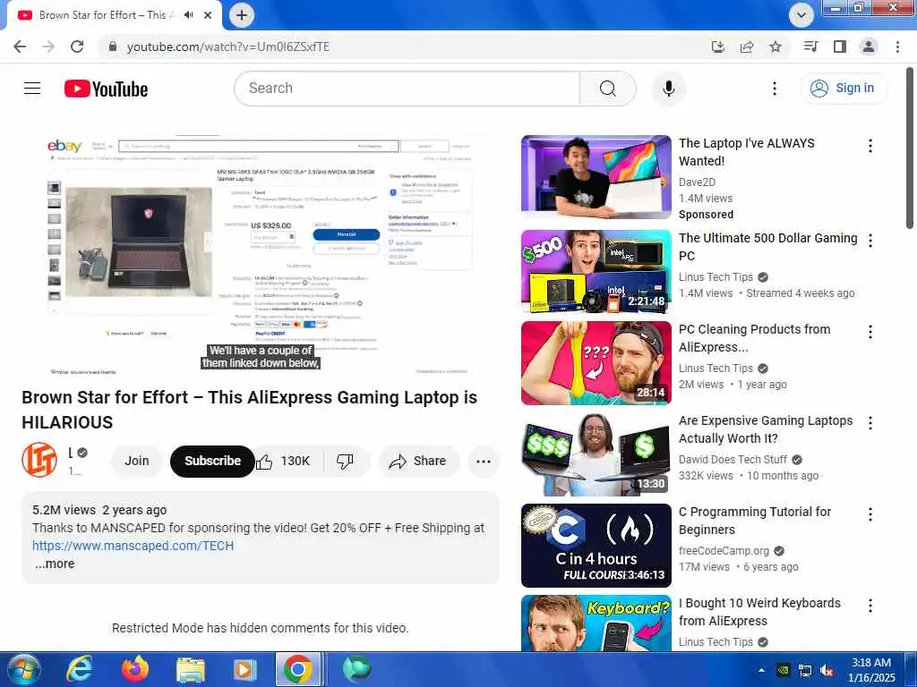Open The Laptop I've ALWAYS Wanted thumbnail

[596, 177]
